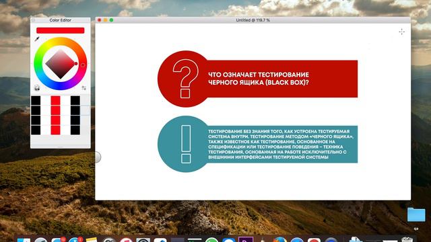Viewport: 431px width, 242px height.
Task: Click the saturation diamond's red handle
Action: click(76, 64)
